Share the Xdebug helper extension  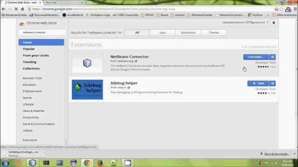tap(272, 83)
